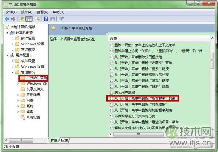
Task: Toggle the Show/Hide console tree icon
Action: point(29,19)
